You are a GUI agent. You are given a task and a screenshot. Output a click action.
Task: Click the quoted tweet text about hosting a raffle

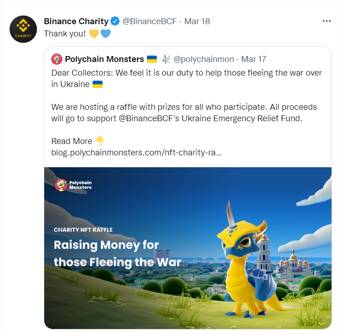click(184, 113)
